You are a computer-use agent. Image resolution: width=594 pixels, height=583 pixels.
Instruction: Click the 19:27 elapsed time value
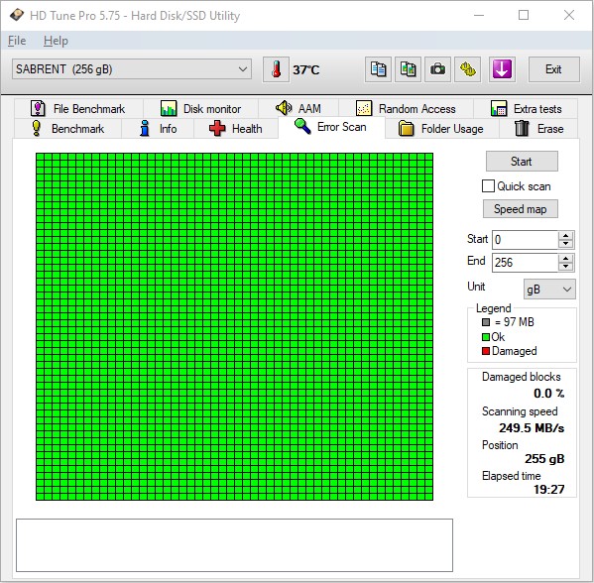549,490
